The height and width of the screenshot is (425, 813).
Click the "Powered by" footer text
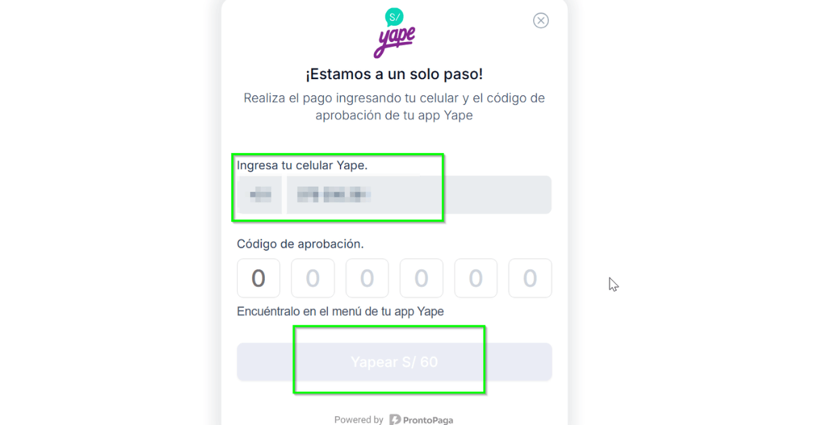coord(358,420)
